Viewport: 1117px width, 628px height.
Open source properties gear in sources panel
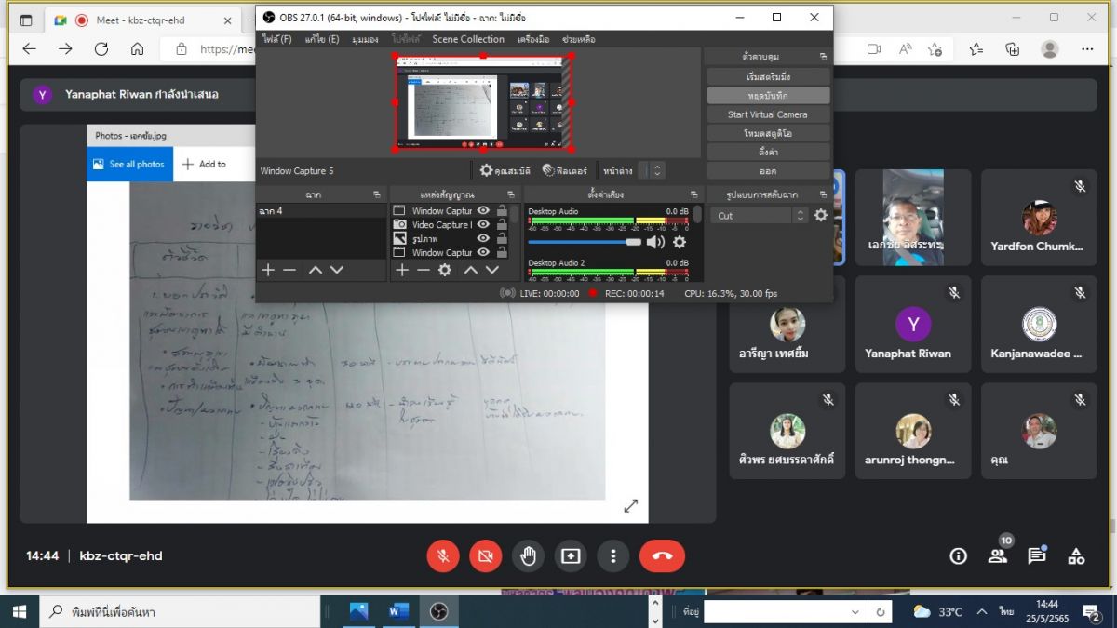point(445,270)
